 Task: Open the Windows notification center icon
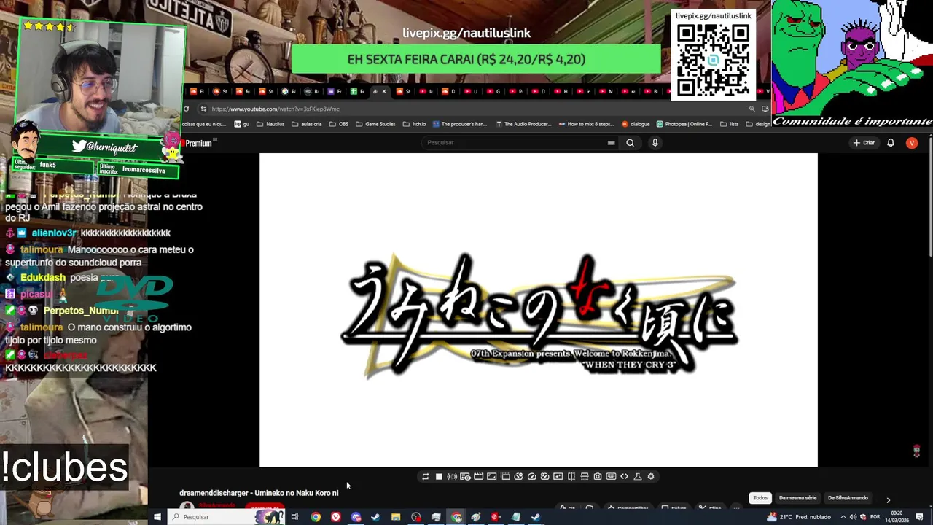click(x=920, y=517)
